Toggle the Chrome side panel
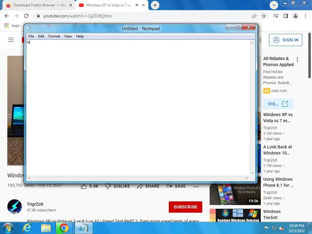Viewport: 312px width, 234px height. [286, 16]
